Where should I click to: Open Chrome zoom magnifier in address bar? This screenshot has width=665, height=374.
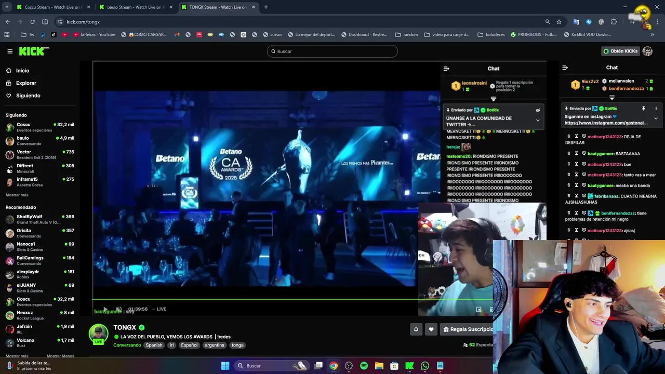(x=548, y=22)
